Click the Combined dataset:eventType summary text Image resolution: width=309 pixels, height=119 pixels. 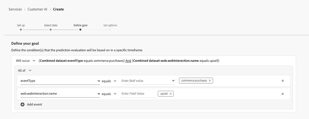click(x=61, y=61)
